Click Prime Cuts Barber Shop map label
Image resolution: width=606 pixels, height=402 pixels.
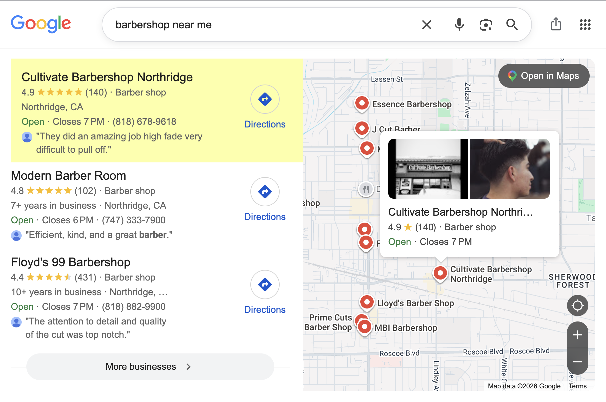328,322
